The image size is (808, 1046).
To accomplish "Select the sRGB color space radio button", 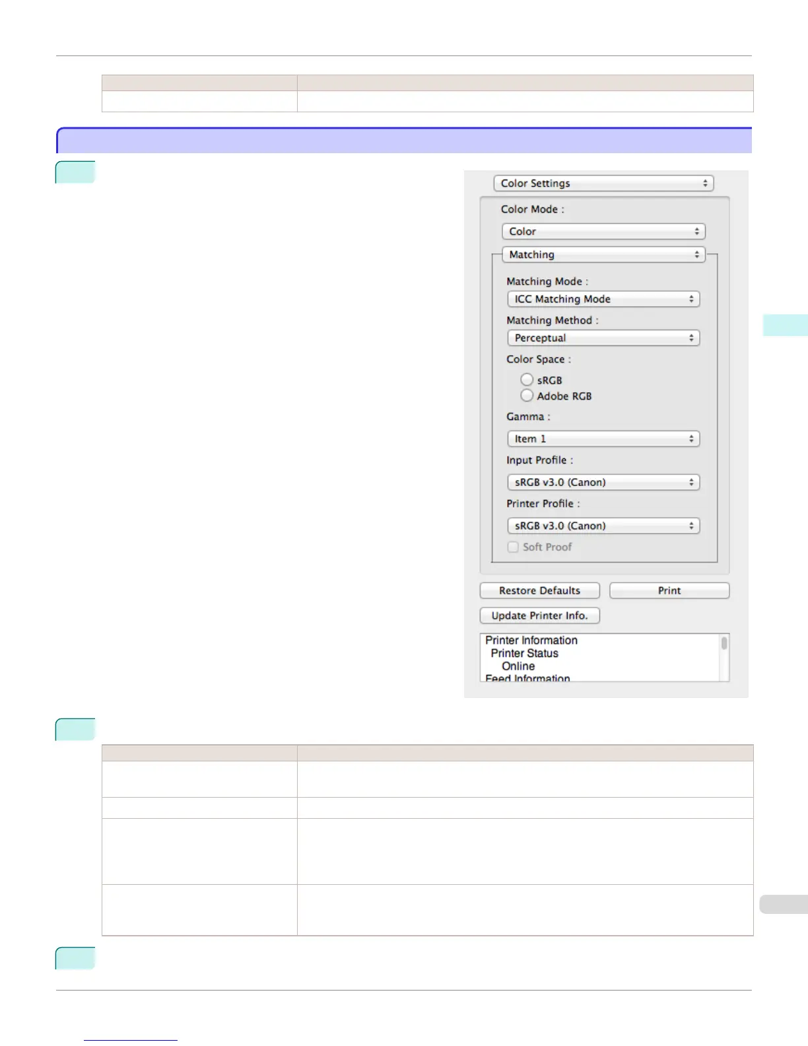I will click(527, 380).
